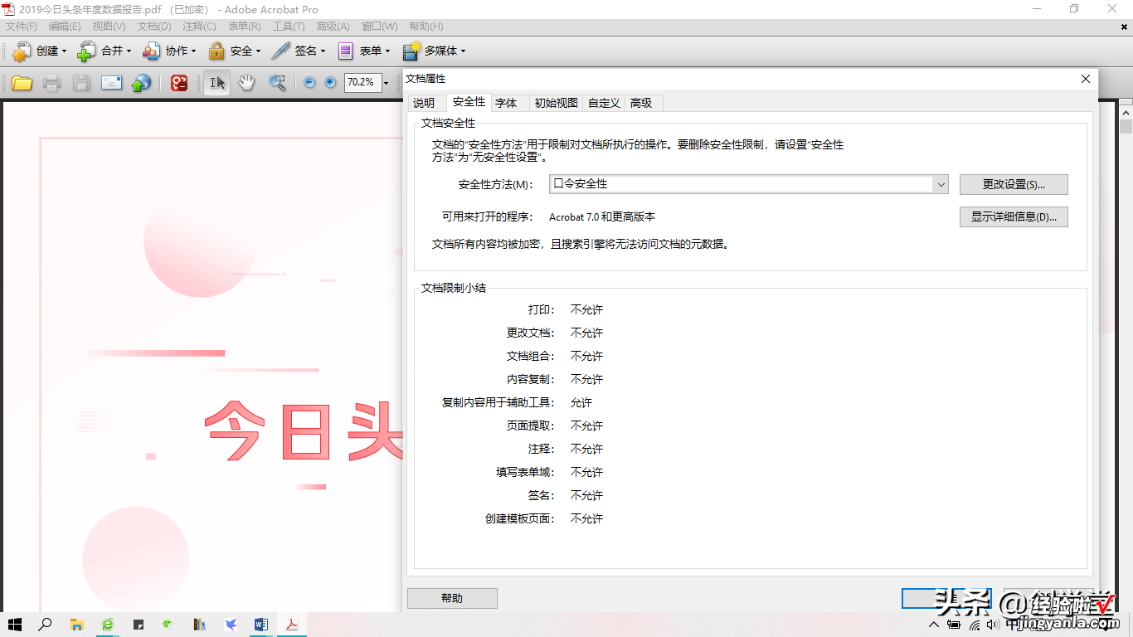Screen dimensions: 1133x637
Task: Click the floppy disk Save icon
Action: [81, 83]
